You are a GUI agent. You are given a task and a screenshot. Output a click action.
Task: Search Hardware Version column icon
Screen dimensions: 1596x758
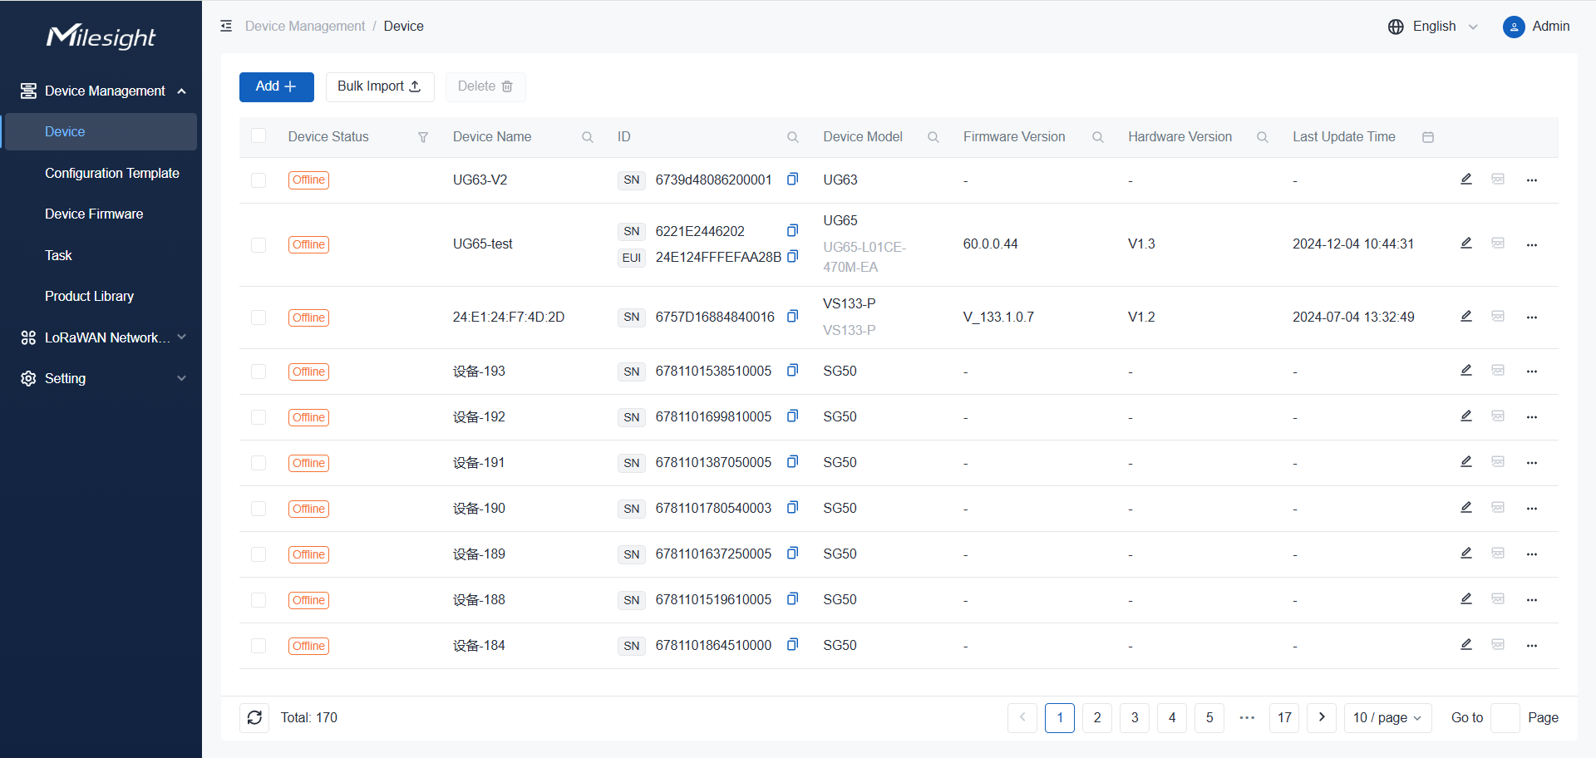pyautogui.click(x=1263, y=137)
